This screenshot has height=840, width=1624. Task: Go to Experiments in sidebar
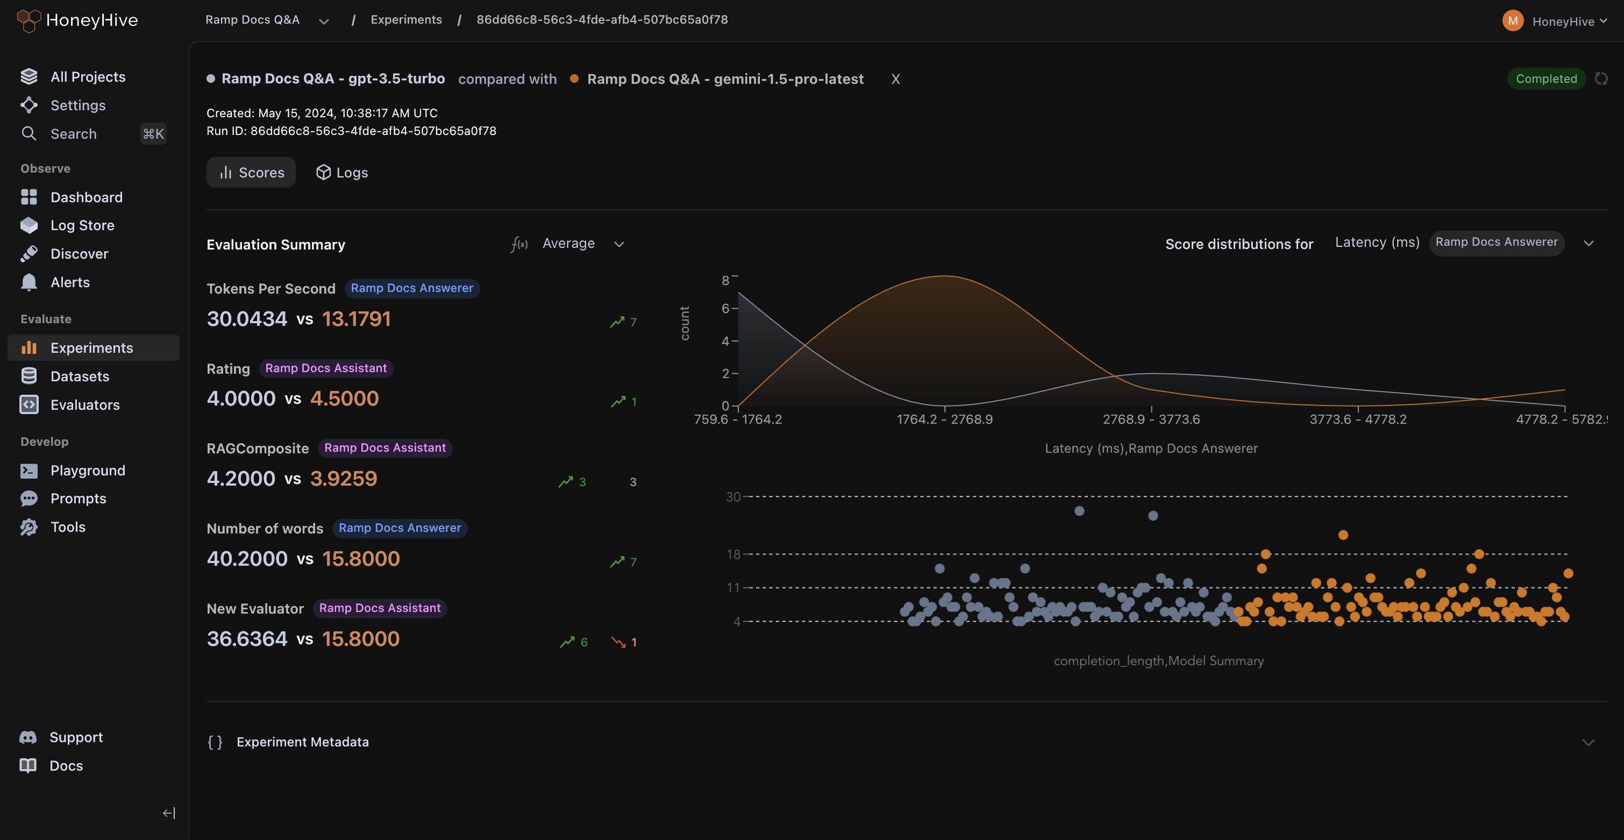pos(94,347)
